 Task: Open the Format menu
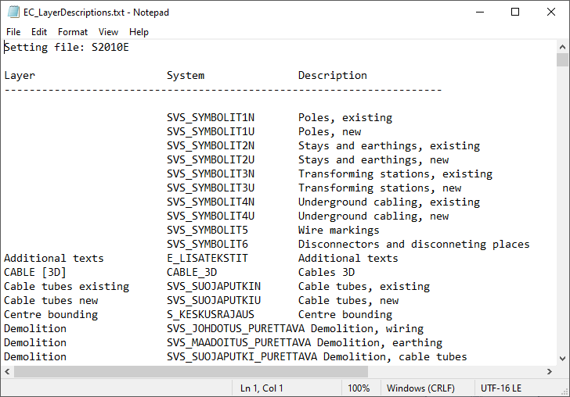(73, 32)
